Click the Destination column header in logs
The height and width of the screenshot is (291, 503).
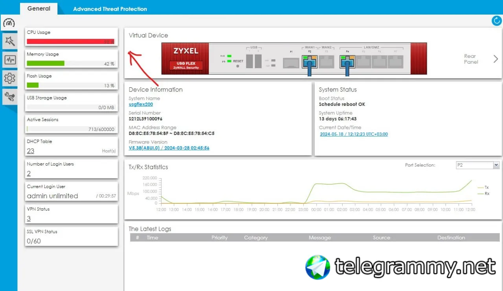pos(451,238)
